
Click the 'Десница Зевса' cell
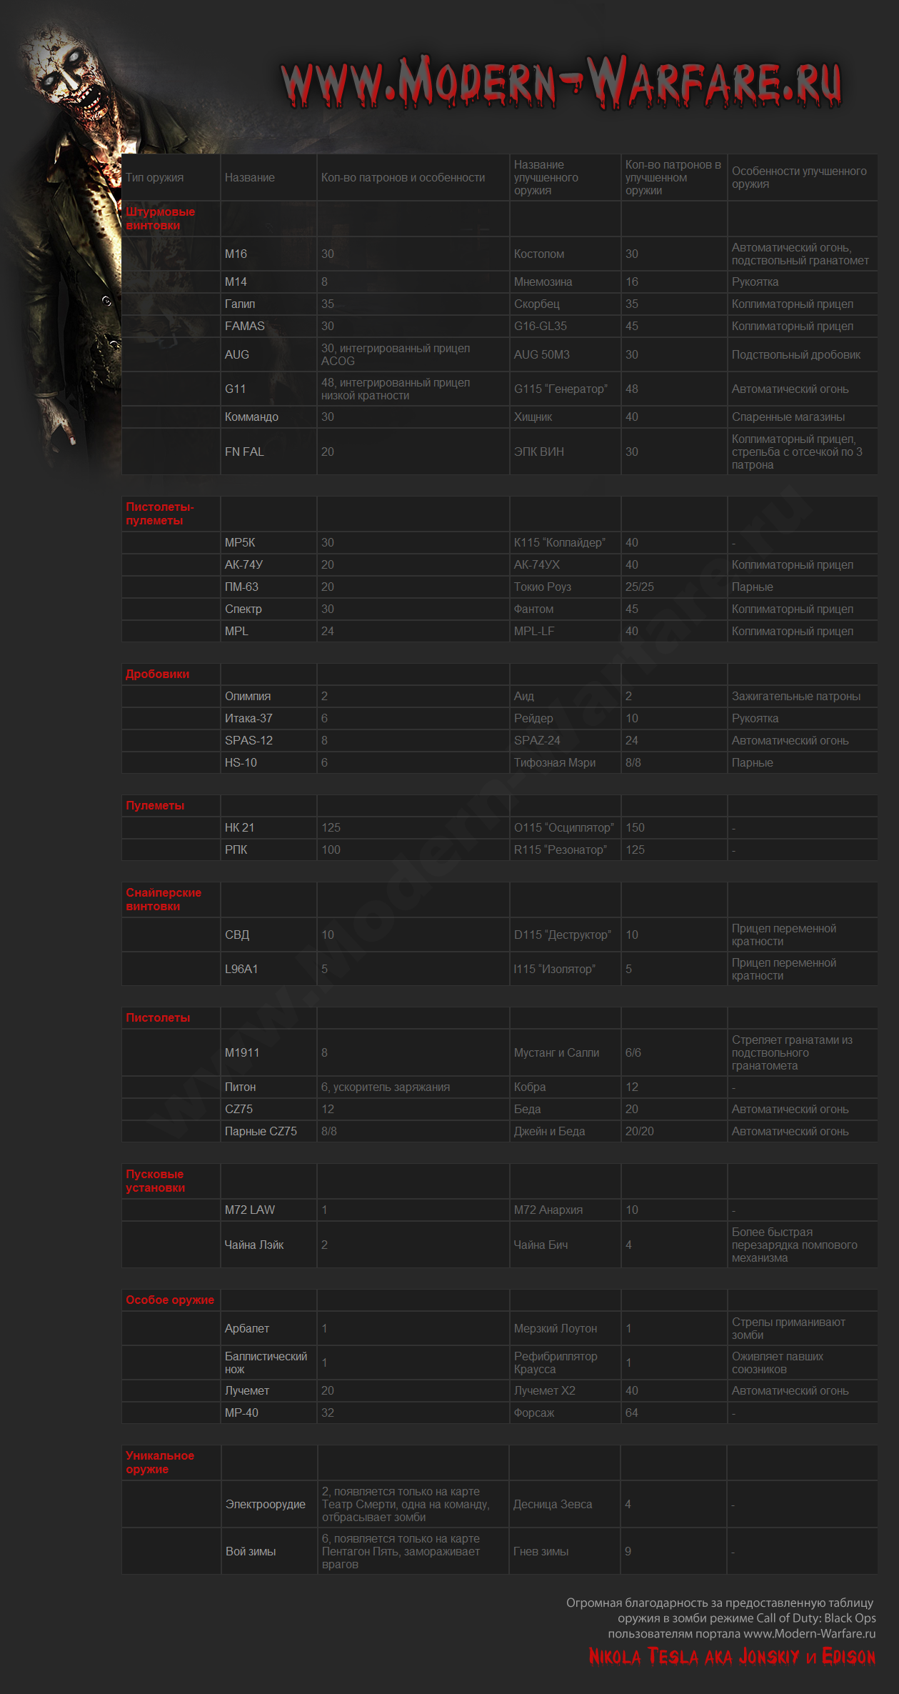[565, 1505]
